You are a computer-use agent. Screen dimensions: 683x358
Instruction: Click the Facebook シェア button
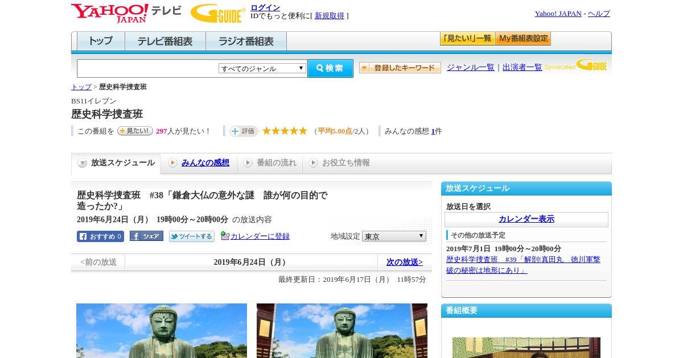[x=146, y=236]
